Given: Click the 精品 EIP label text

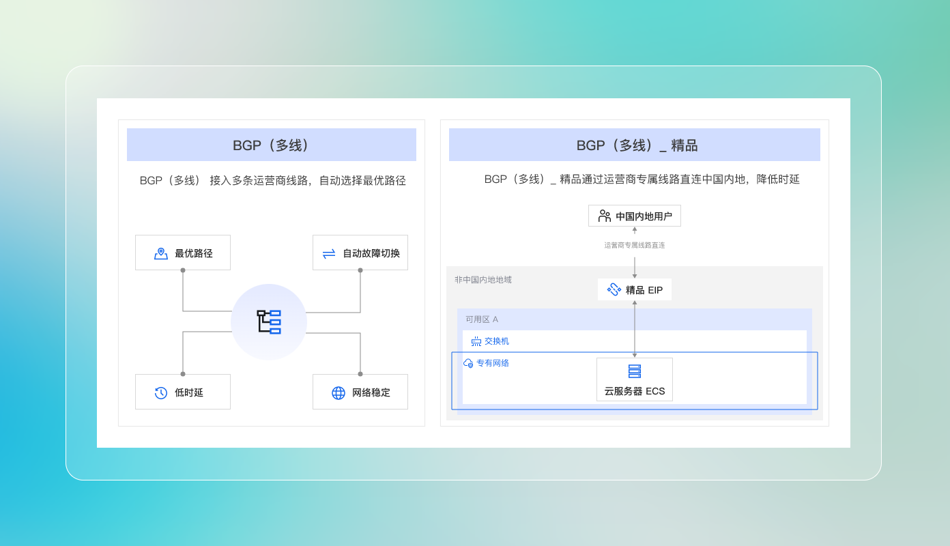Looking at the screenshot, I should (644, 290).
